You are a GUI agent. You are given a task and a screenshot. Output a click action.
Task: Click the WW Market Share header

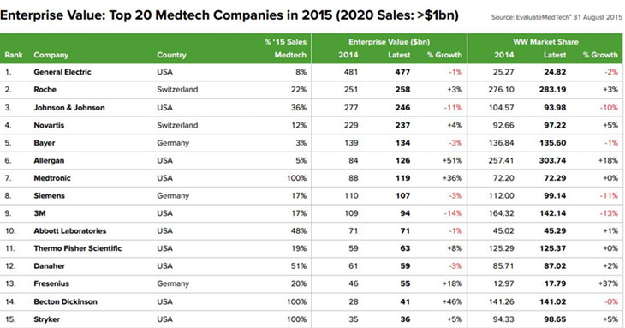pos(545,42)
